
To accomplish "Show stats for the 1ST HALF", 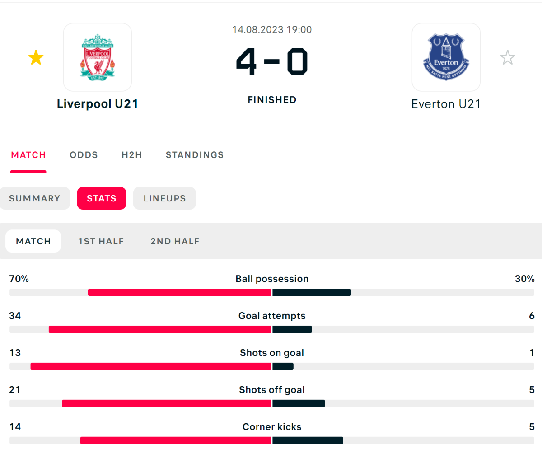I will click(x=101, y=241).
